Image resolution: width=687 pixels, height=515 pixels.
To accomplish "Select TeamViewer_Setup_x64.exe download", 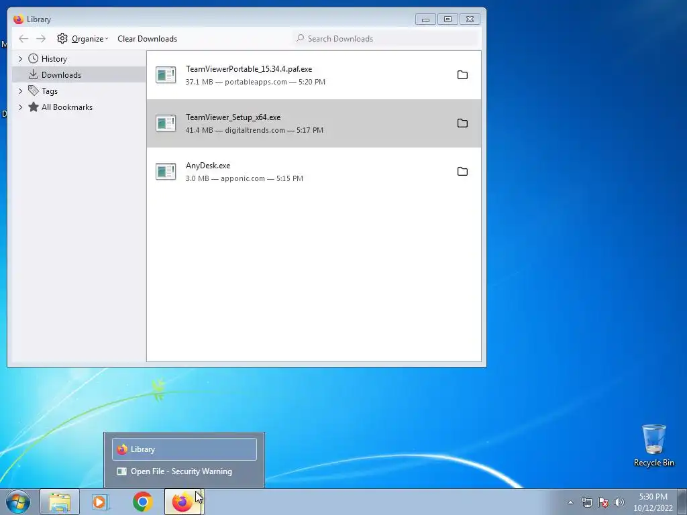I will pyautogui.click(x=314, y=123).
